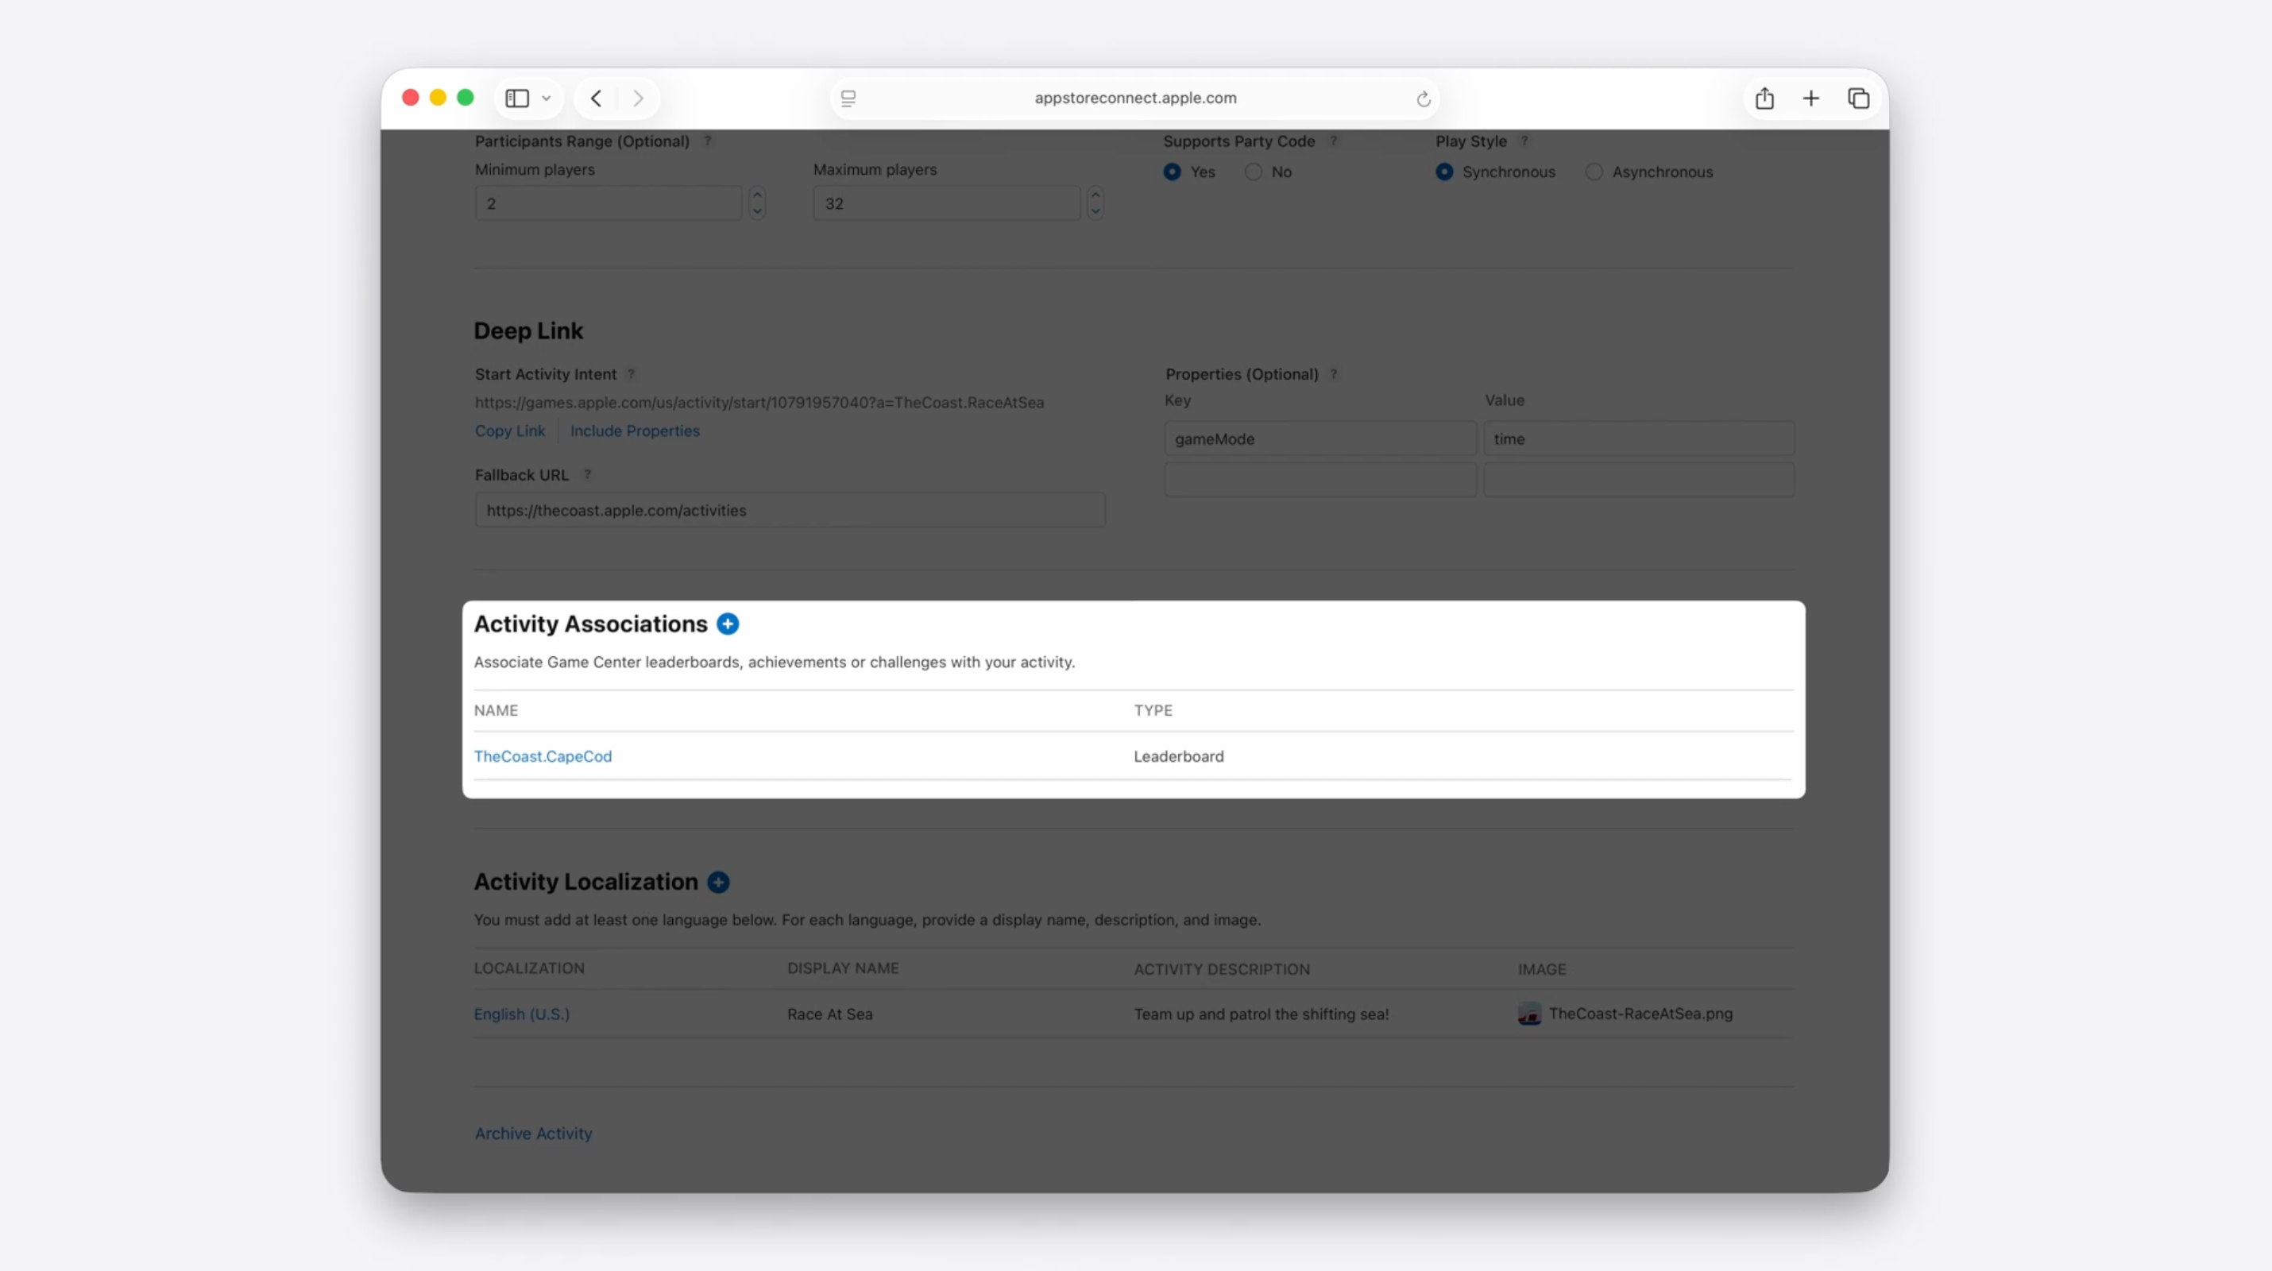The width and height of the screenshot is (2272, 1271).
Task: Choose Asynchronous play style
Action: [x=1594, y=172]
